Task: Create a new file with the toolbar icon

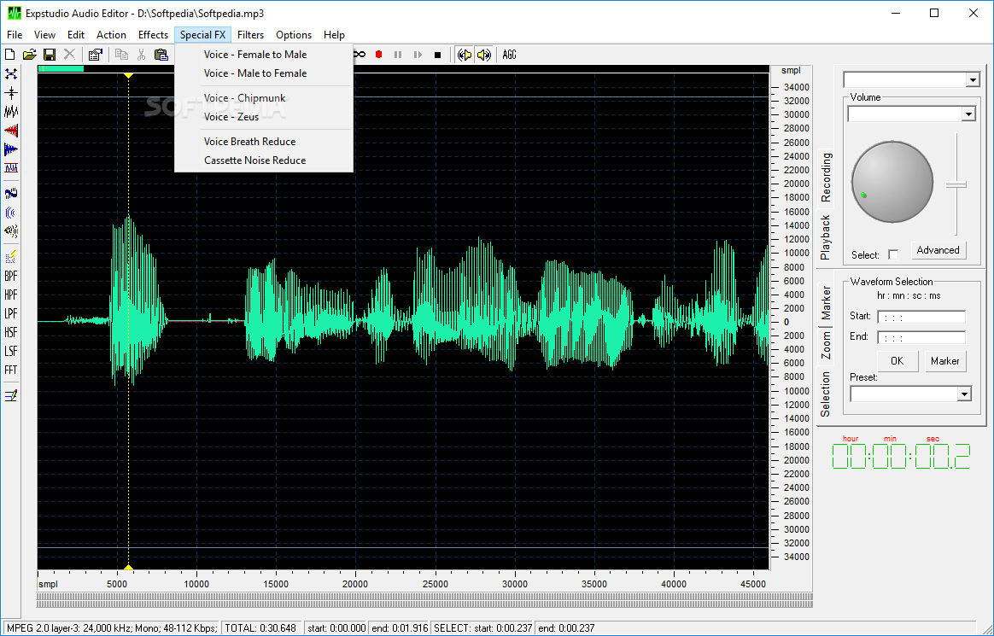Action: coord(10,55)
